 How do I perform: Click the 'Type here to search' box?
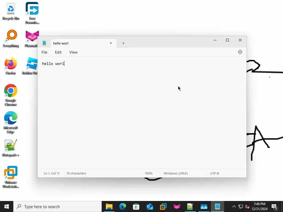pos(57,206)
